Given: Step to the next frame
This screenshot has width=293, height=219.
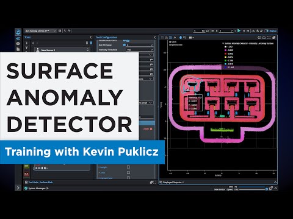Looking at the screenshot, I should (244, 31).
